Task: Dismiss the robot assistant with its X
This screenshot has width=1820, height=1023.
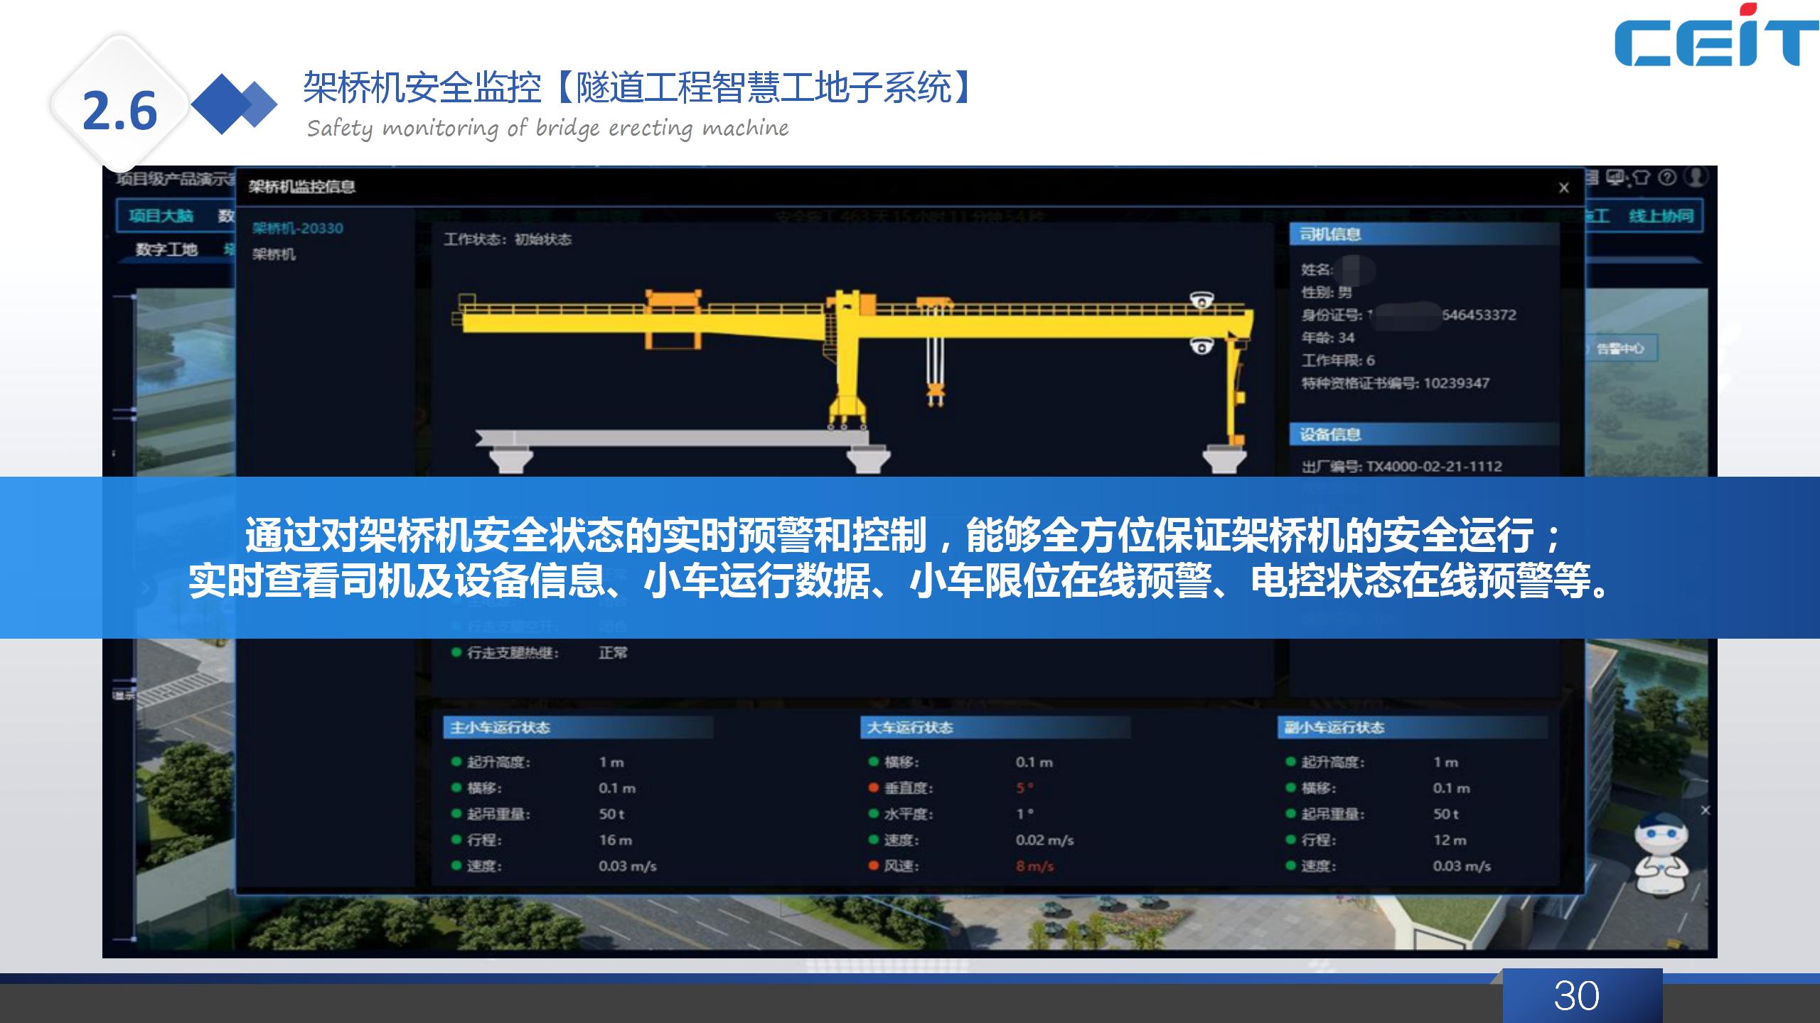Action: tap(1705, 810)
